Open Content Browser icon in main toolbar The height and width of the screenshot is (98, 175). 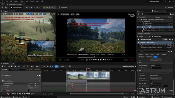point(6,7)
